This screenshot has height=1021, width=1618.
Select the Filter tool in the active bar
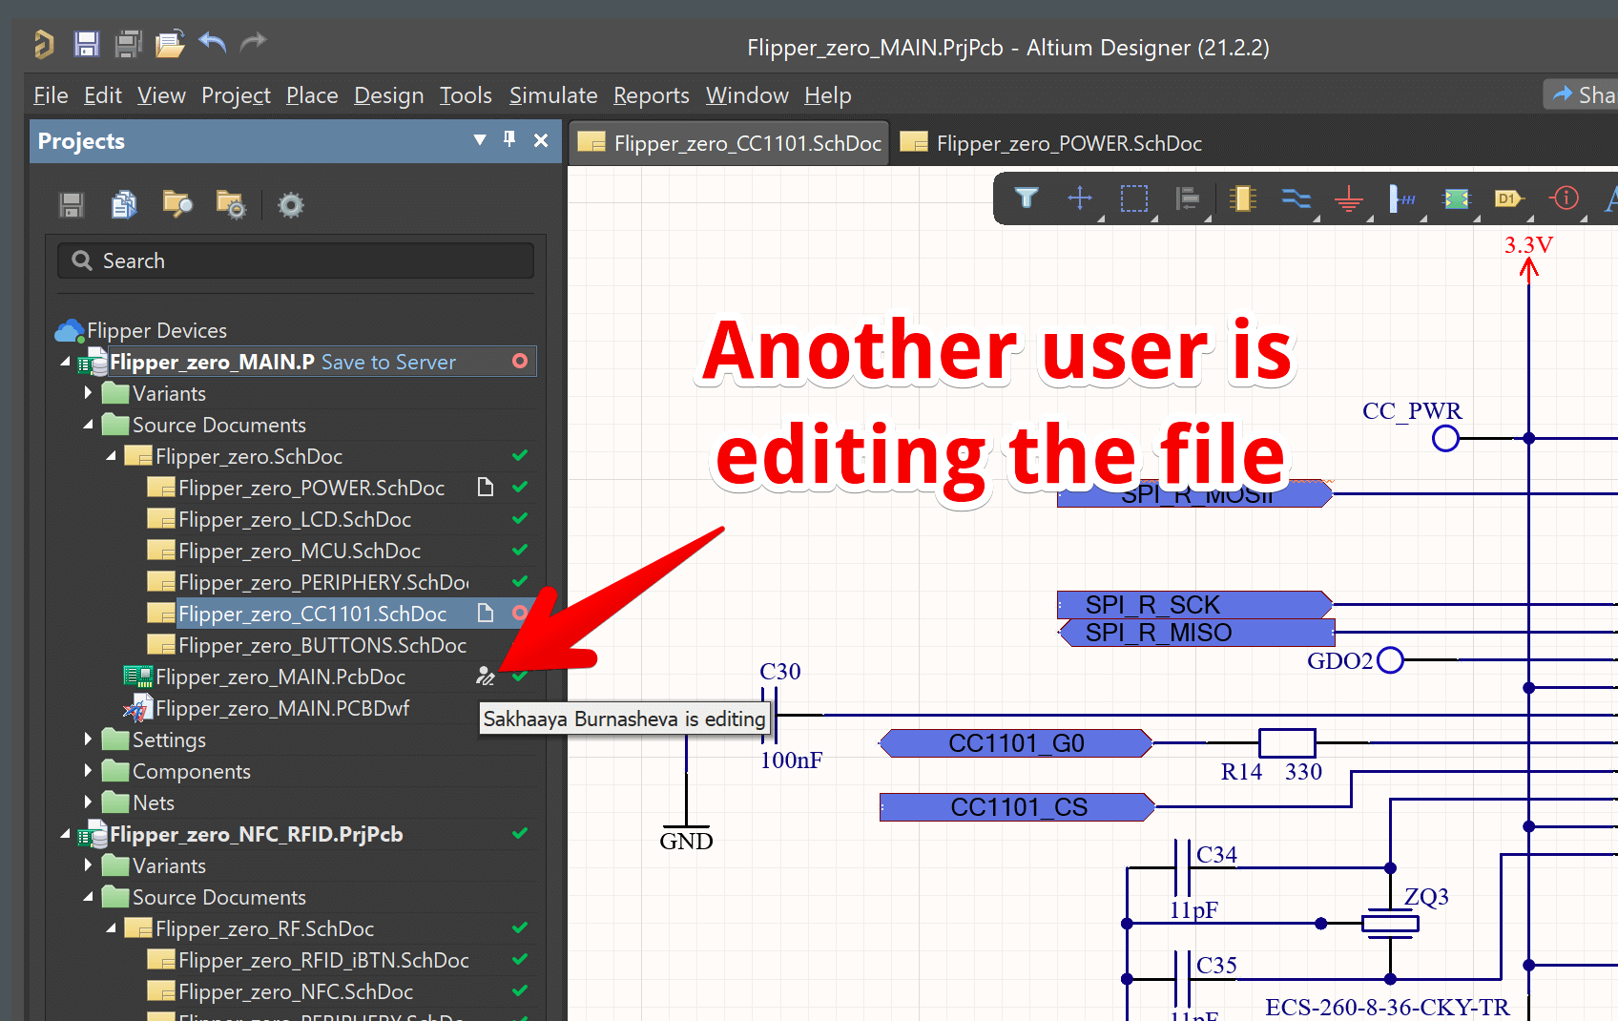[x=1027, y=198]
